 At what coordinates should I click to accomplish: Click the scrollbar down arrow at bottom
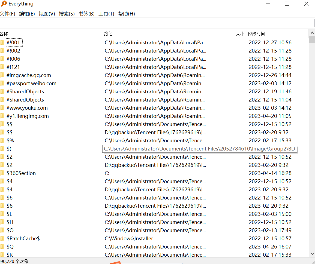pyautogui.click(x=312, y=254)
